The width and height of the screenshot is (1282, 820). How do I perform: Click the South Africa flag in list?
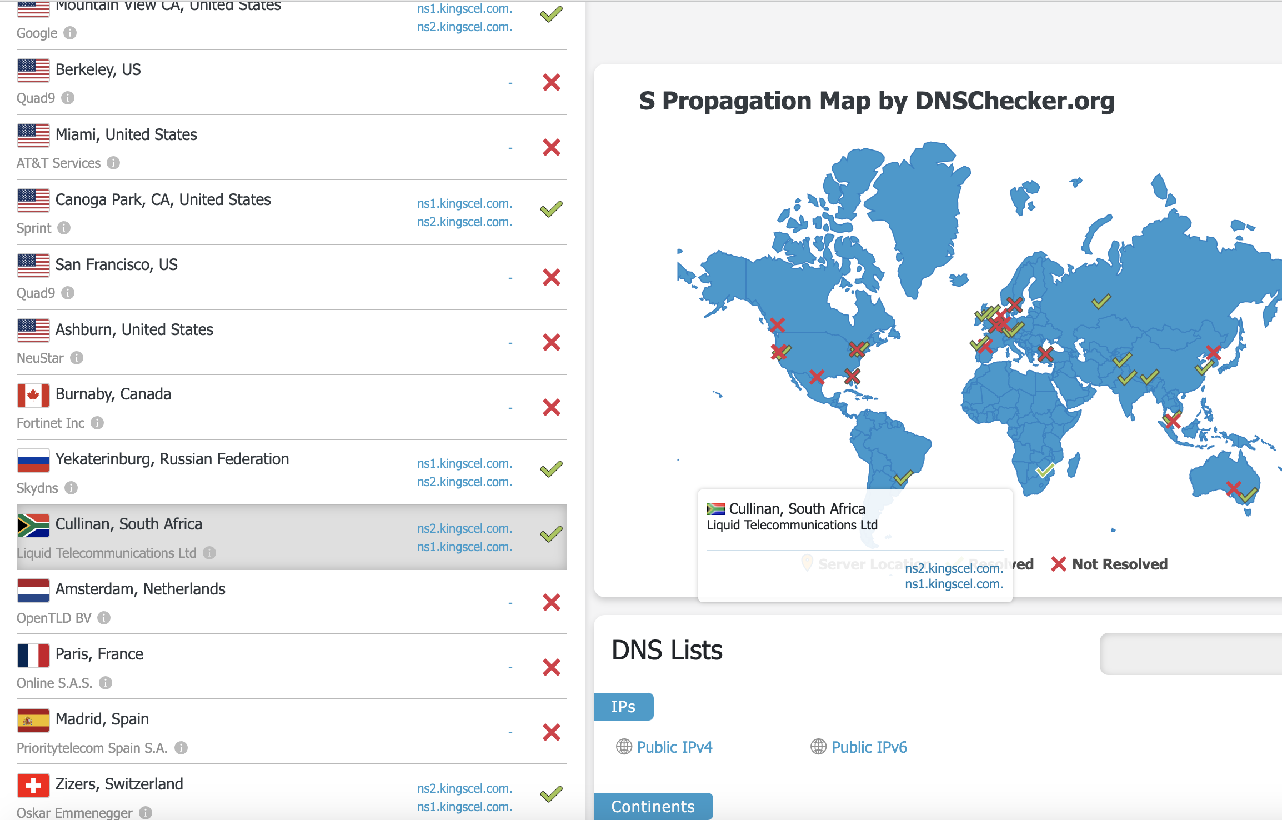tap(33, 525)
